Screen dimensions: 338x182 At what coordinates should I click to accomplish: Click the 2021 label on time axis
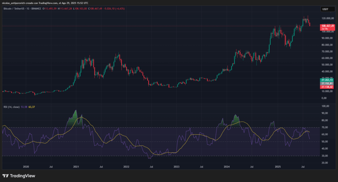(x=76, y=167)
